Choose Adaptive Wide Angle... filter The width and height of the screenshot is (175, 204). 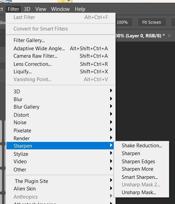tap(61, 49)
